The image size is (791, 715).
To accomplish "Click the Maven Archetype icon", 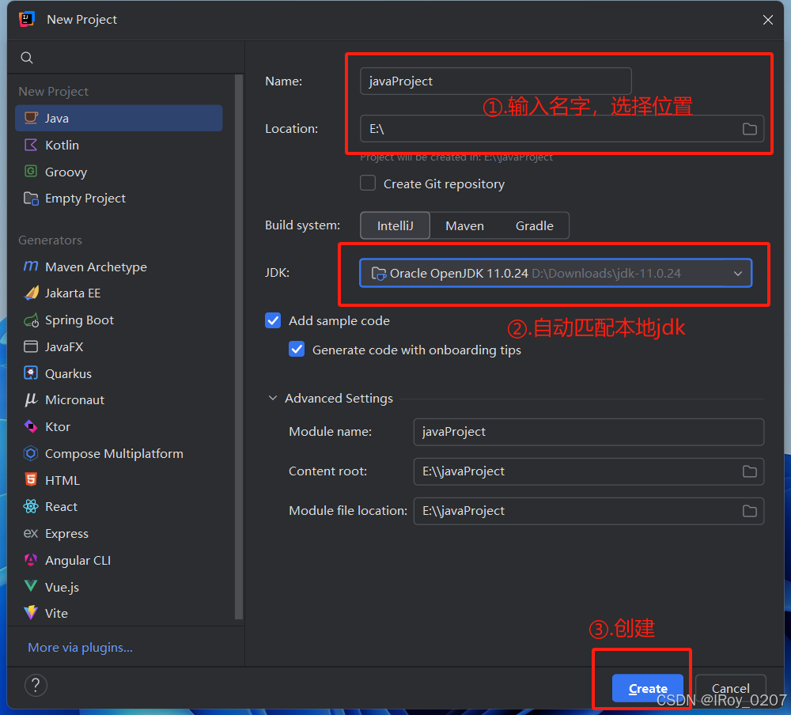I will click(x=31, y=267).
